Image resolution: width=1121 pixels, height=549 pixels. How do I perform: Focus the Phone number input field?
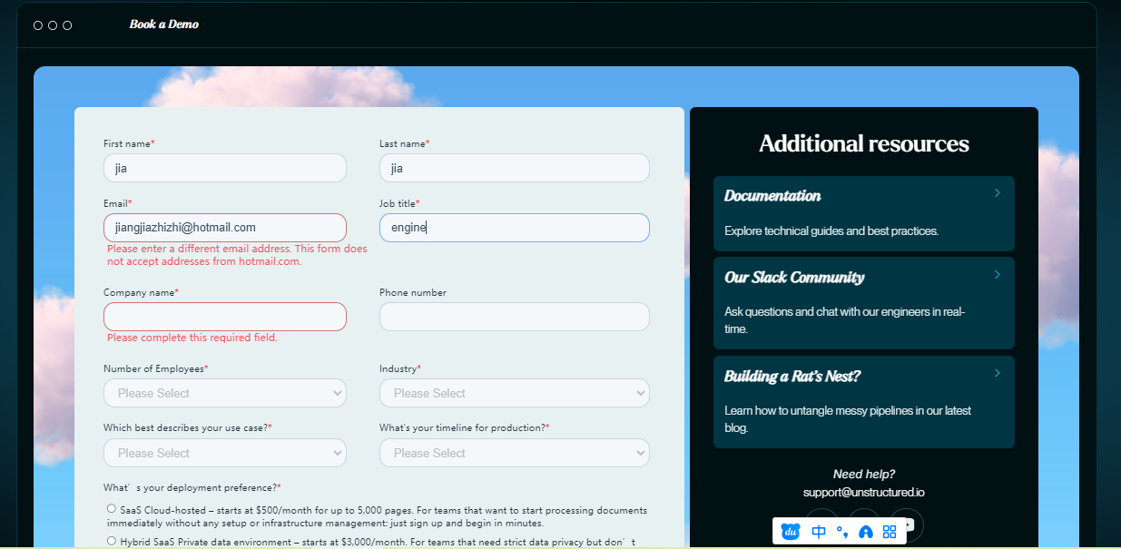[x=514, y=317]
